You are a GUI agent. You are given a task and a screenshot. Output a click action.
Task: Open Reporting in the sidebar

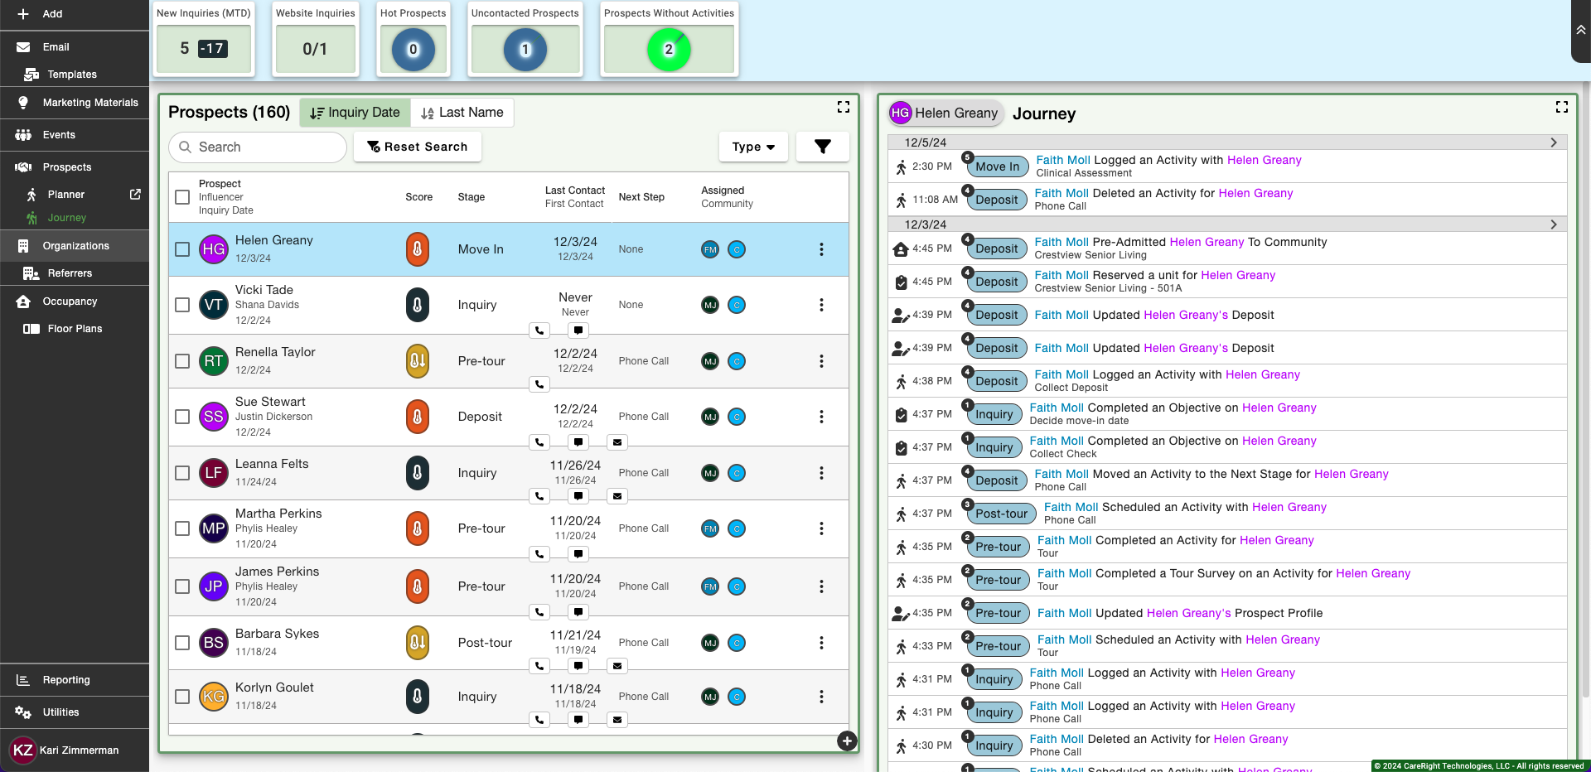[x=66, y=680]
